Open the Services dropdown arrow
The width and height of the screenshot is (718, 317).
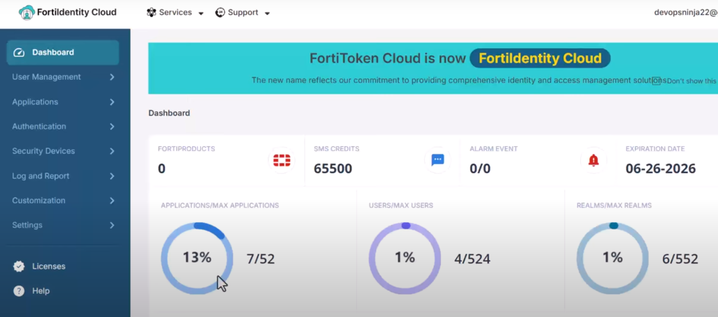[201, 13]
